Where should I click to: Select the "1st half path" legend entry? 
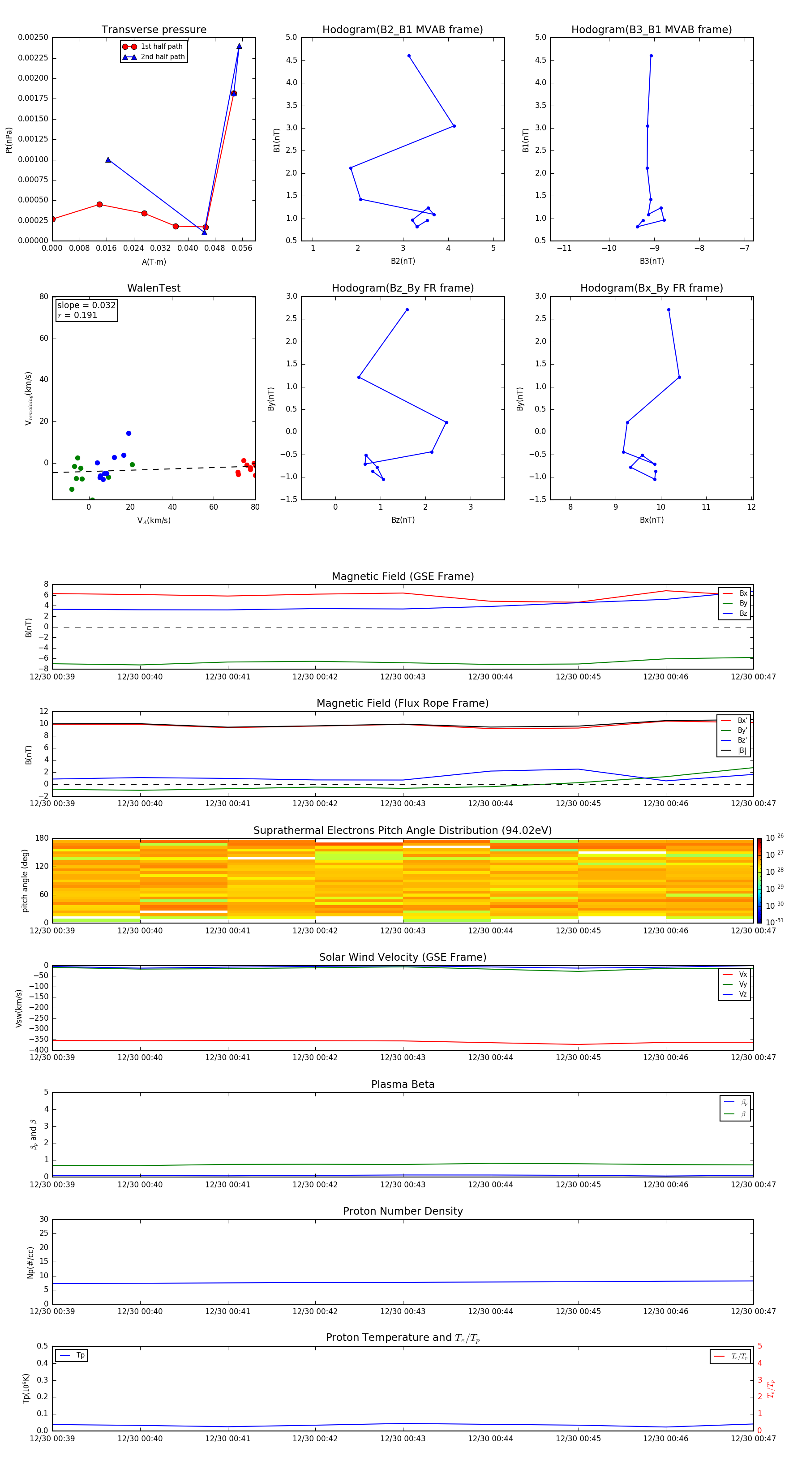pos(153,47)
